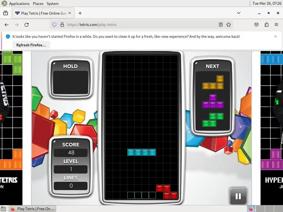The height and width of the screenshot is (212, 283).
Task: Click the right Hyper banner ad
Action: 272,128
